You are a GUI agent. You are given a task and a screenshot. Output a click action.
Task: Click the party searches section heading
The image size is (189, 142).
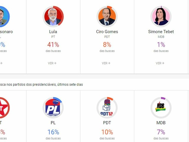[41, 85]
